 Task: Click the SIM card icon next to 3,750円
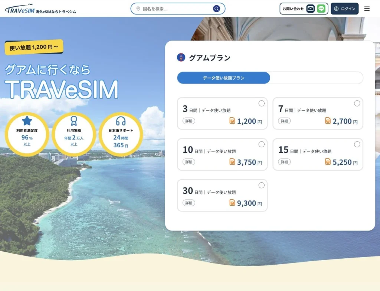coord(232,161)
